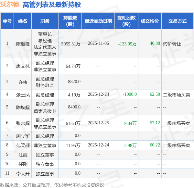Viewport: 194px width, 188px height.
Task: Click average price 57.12
Action: tap(155, 123)
